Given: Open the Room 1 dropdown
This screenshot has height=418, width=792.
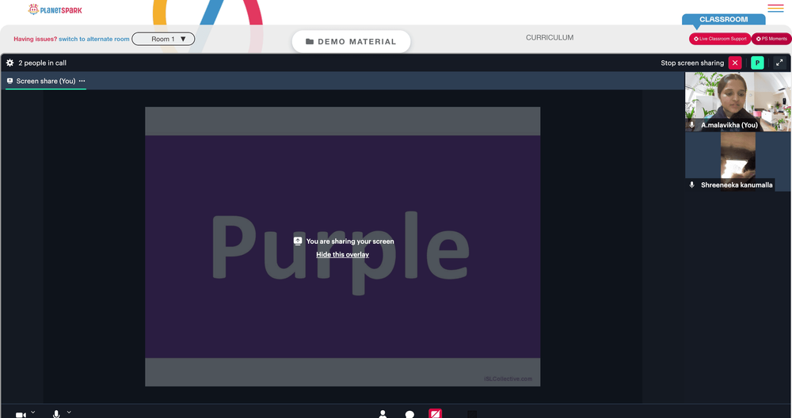Looking at the screenshot, I should click(x=163, y=39).
